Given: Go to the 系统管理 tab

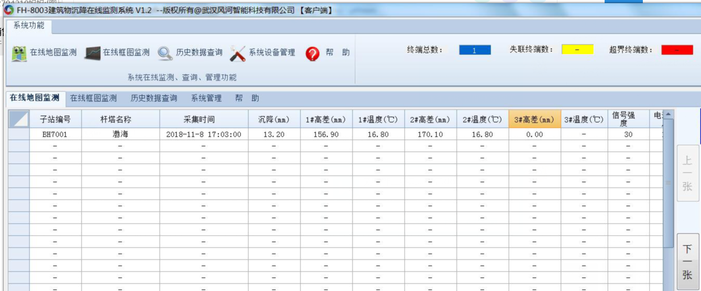Looking at the screenshot, I should [x=206, y=98].
